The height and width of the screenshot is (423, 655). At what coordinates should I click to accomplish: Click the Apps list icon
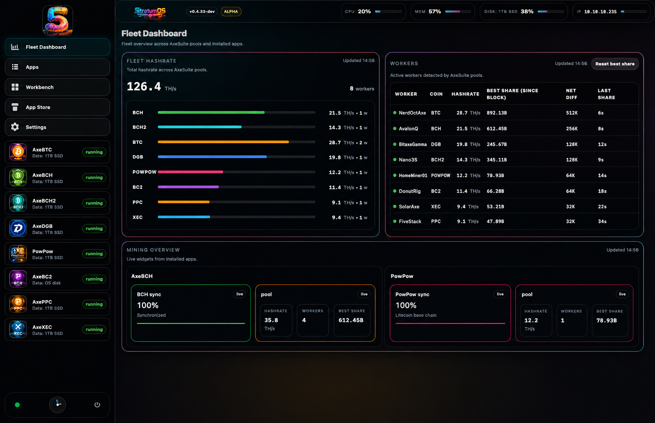[15, 67]
